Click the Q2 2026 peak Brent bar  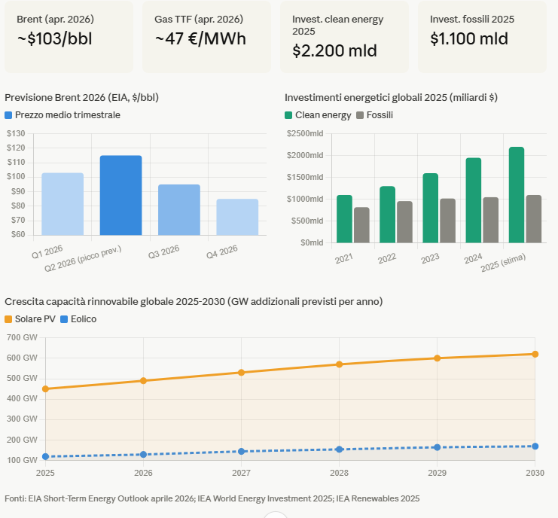pos(120,195)
